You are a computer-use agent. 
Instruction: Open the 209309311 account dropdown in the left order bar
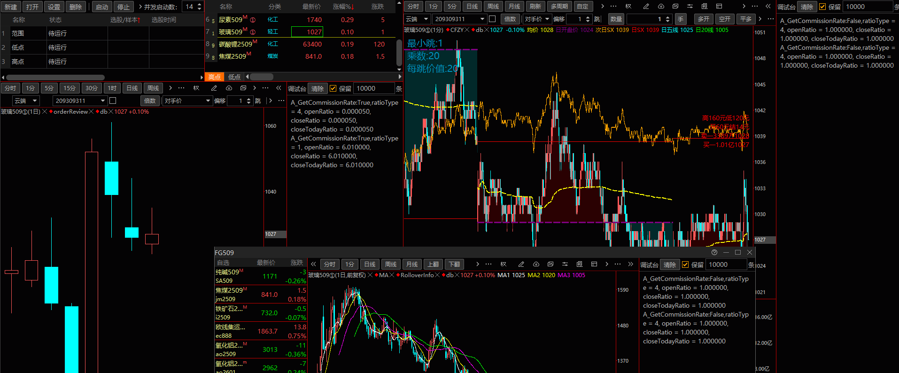pos(80,101)
